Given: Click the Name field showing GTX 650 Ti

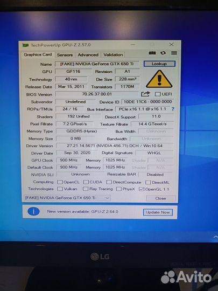Looking at the screenshot, I should point(97,64).
